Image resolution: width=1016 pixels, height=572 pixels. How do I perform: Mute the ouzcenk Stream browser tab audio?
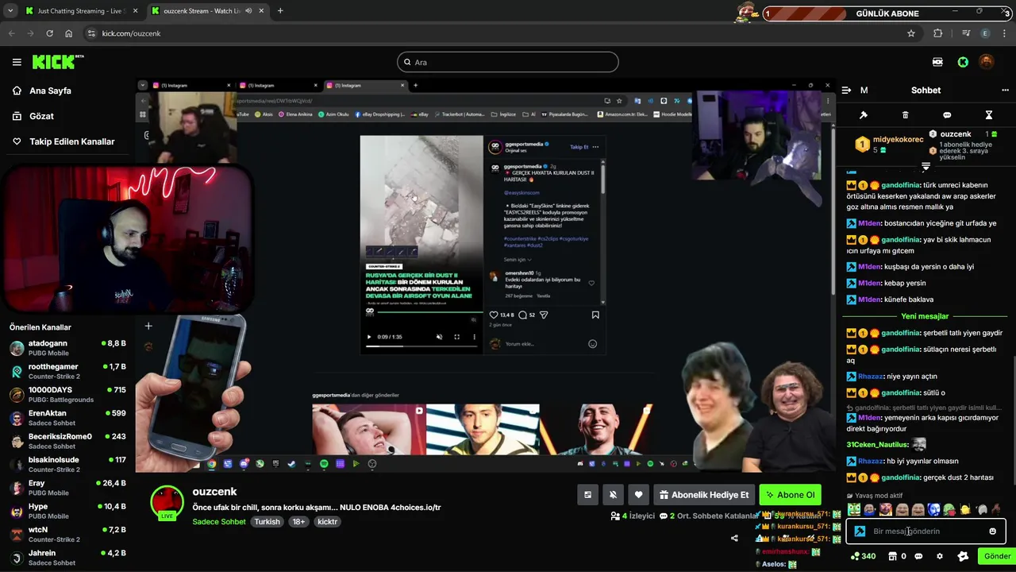click(248, 11)
